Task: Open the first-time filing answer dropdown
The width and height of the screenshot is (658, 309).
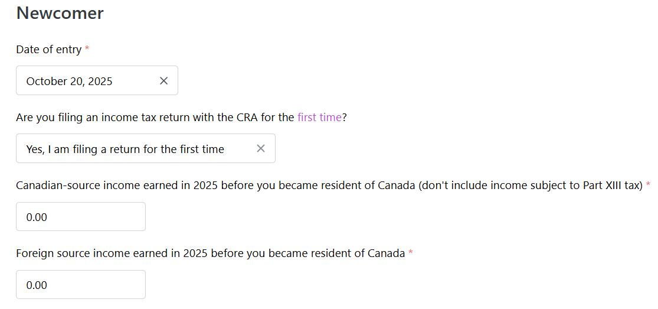Action: point(136,149)
